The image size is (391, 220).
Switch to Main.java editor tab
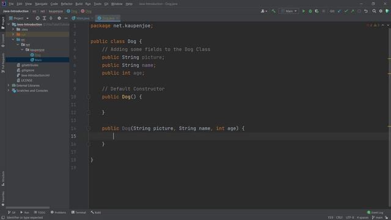coord(82,18)
